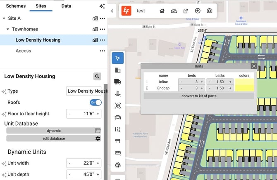Toggle visibility icon for Site A
The height and width of the screenshot is (180, 277).
(x=95, y=19)
